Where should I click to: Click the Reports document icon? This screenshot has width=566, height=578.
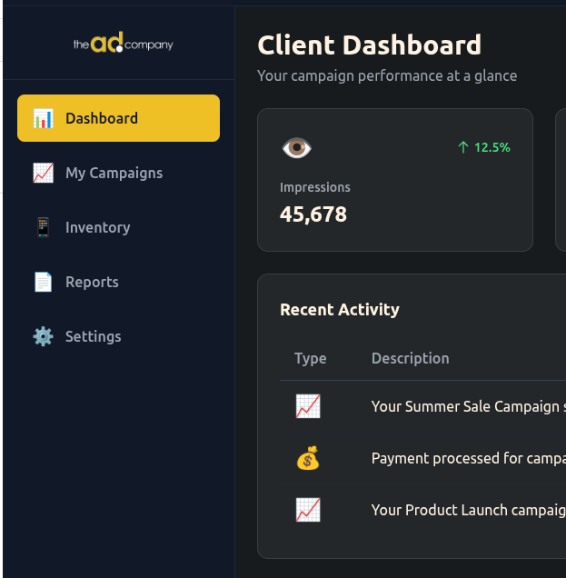pos(43,282)
